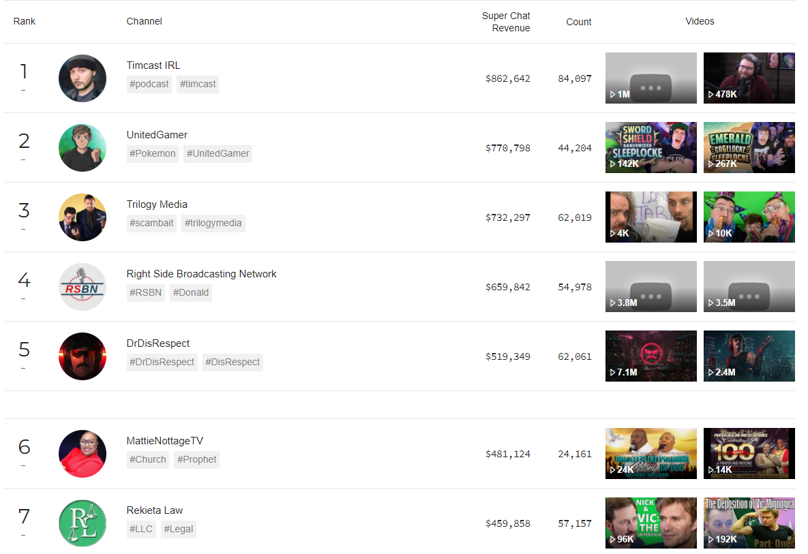Image resolution: width=808 pixels, height=554 pixels.
Task: Sort by Count column header
Action: 579,22
